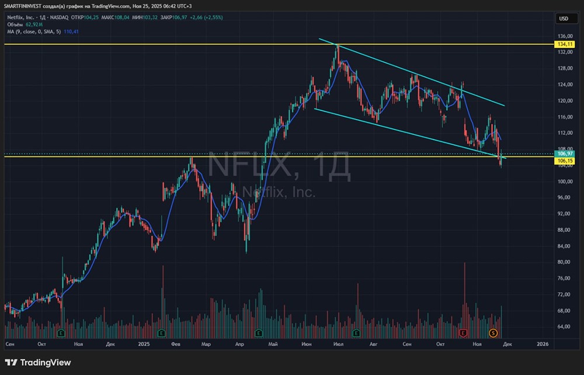Click the 128,00 price axis label
The height and width of the screenshot is (375, 584).
click(x=565, y=68)
